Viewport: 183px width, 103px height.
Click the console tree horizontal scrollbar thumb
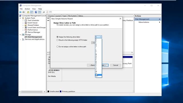tap(32, 92)
